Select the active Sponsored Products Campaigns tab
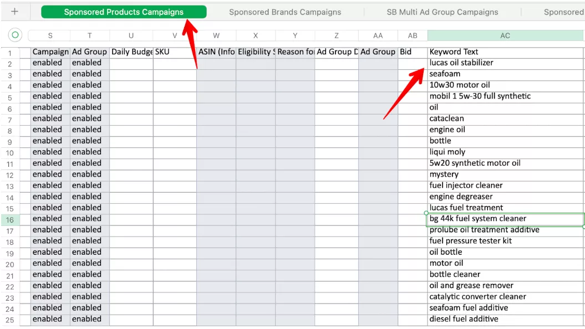Viewport: 585px width, 329px height. (124, 12)
